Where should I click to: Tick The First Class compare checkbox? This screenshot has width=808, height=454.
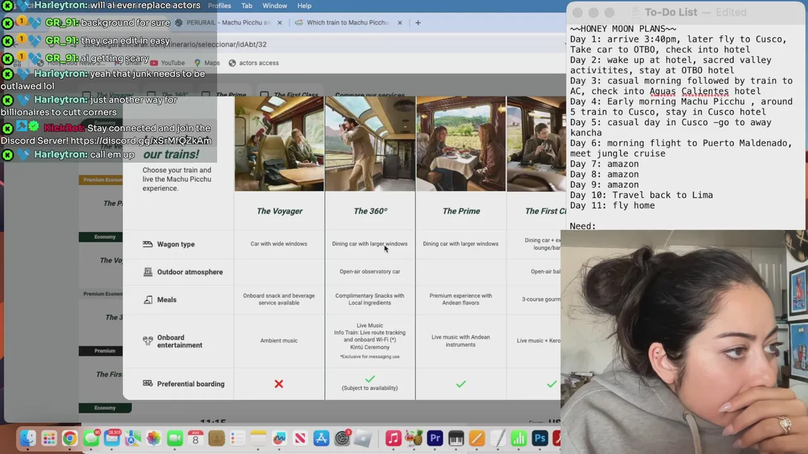264,95
